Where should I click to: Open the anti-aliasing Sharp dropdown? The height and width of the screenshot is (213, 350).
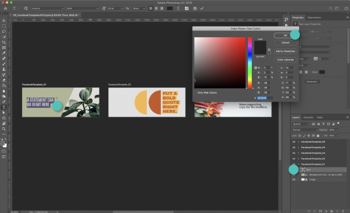click(x=139, y=8)
